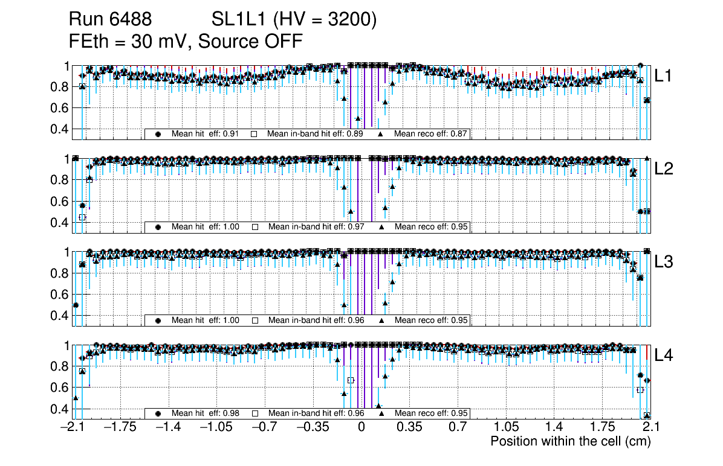Click 'Mean reco eff: 0.87' text in L1
This screenshot has height=466, width=723.
click(432, 134)
